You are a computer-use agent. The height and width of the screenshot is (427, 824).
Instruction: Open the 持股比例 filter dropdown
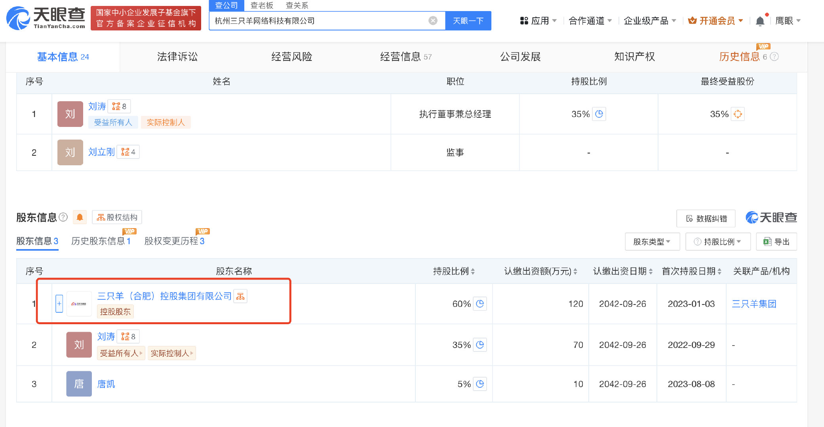[718, 242]
